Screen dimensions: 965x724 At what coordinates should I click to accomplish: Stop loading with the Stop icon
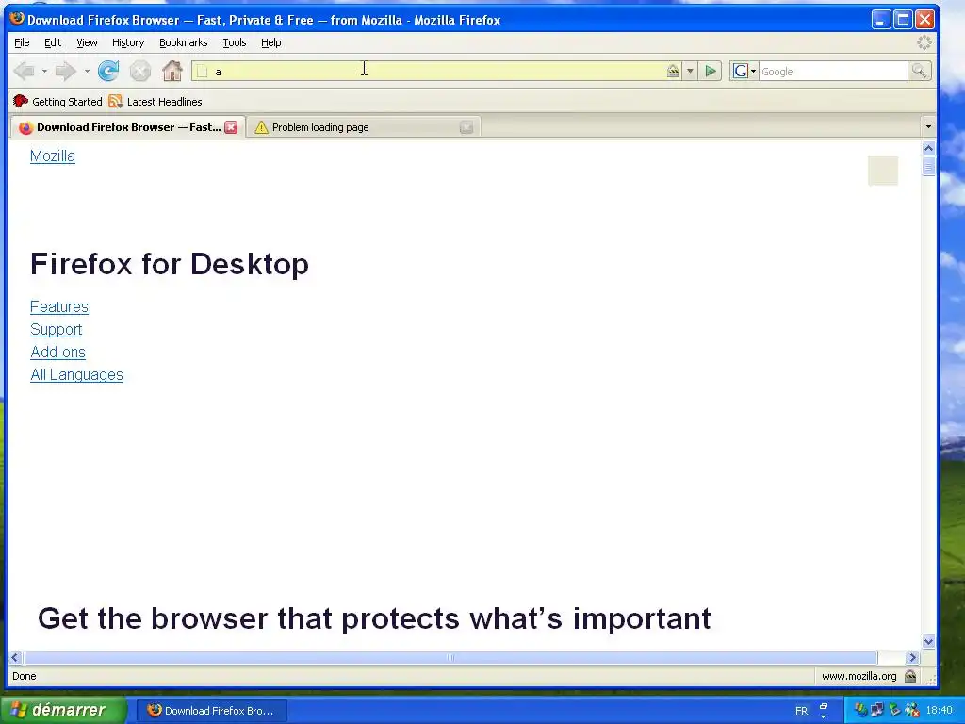140,72
